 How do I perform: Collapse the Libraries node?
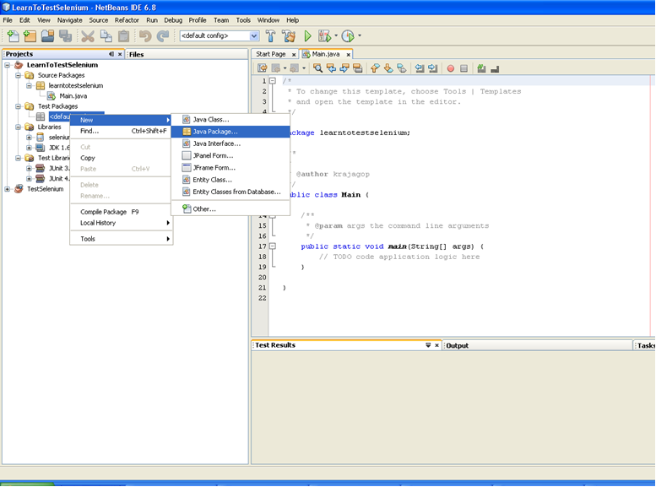pos(18,127)
